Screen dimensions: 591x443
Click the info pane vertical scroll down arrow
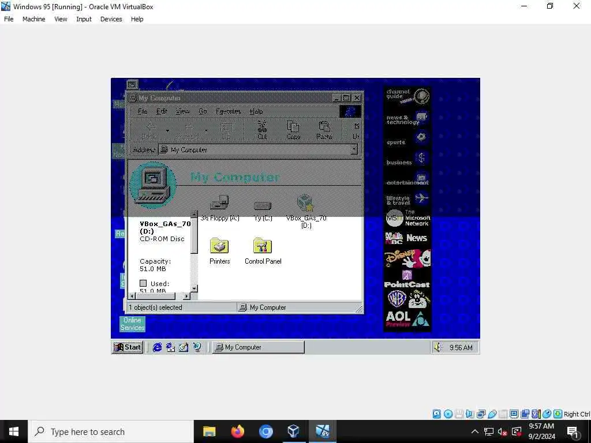click(x=194, y=288)
